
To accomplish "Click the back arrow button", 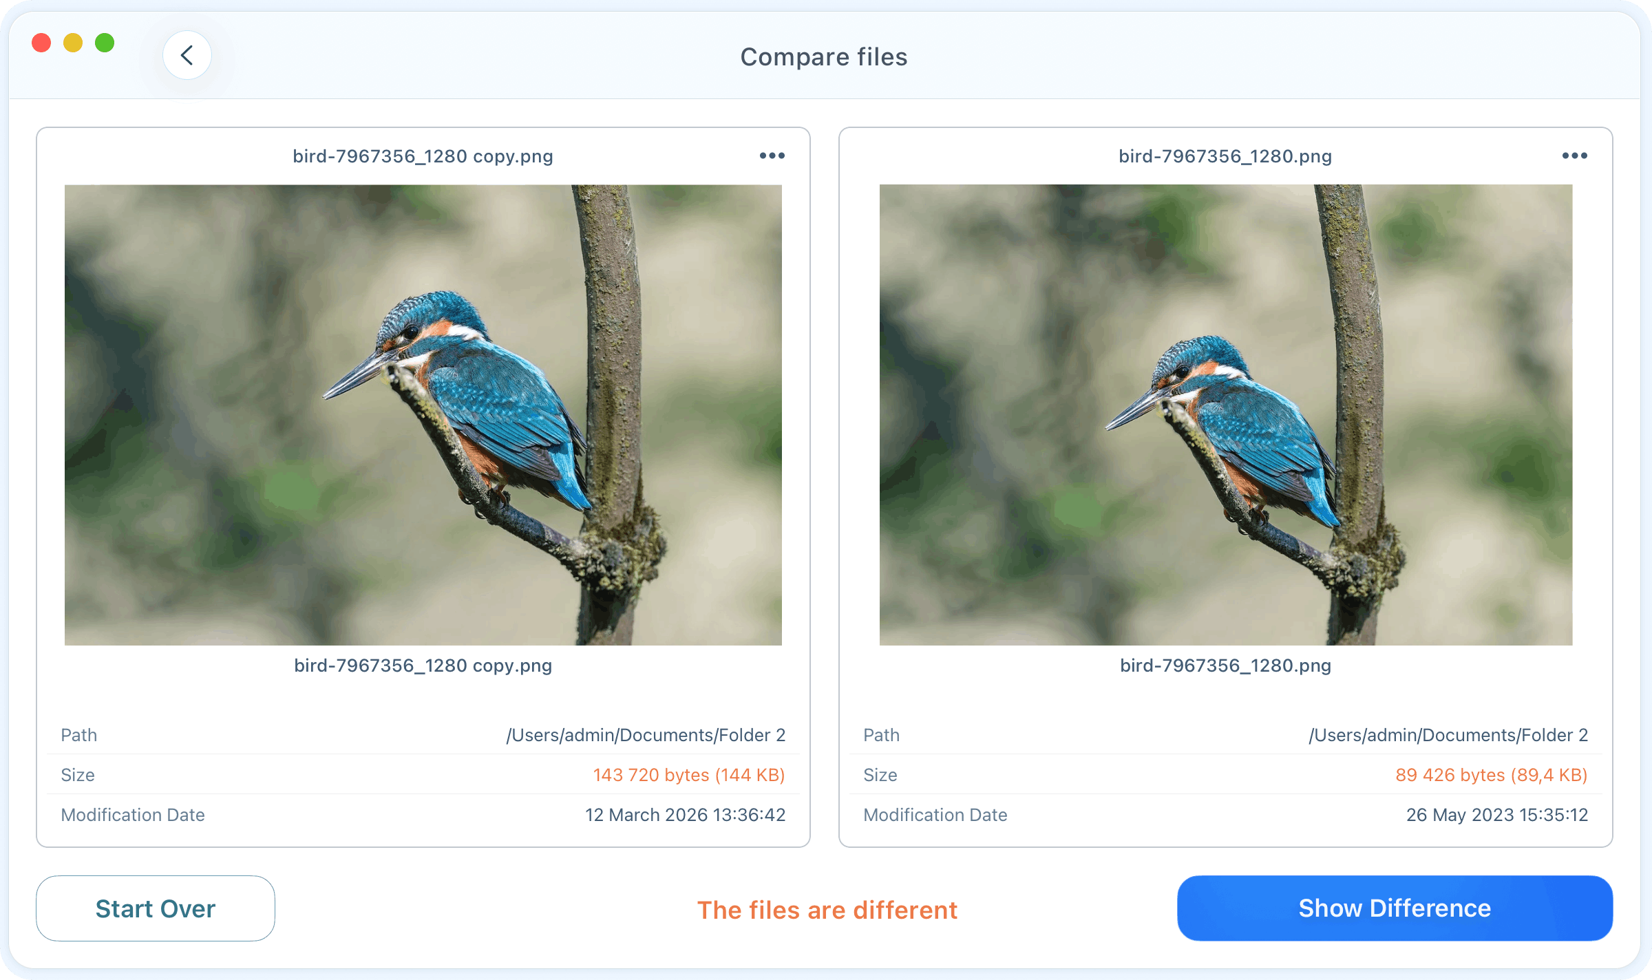I will [187, 55].
